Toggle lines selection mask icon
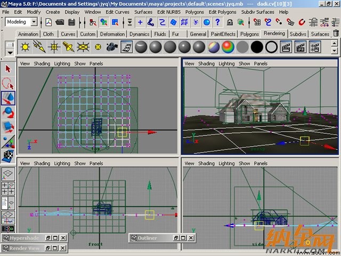This screenshot has height=256, width=341. tap(162, 22)
